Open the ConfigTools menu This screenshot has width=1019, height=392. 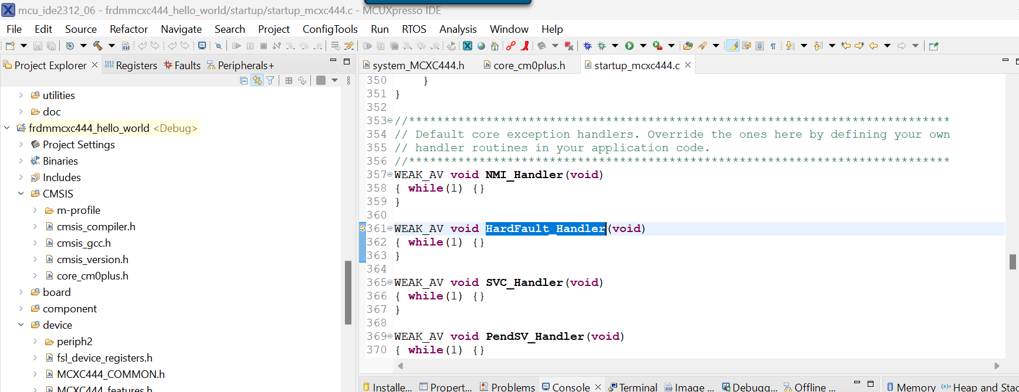pyautogui.click(x=330, y=29)
